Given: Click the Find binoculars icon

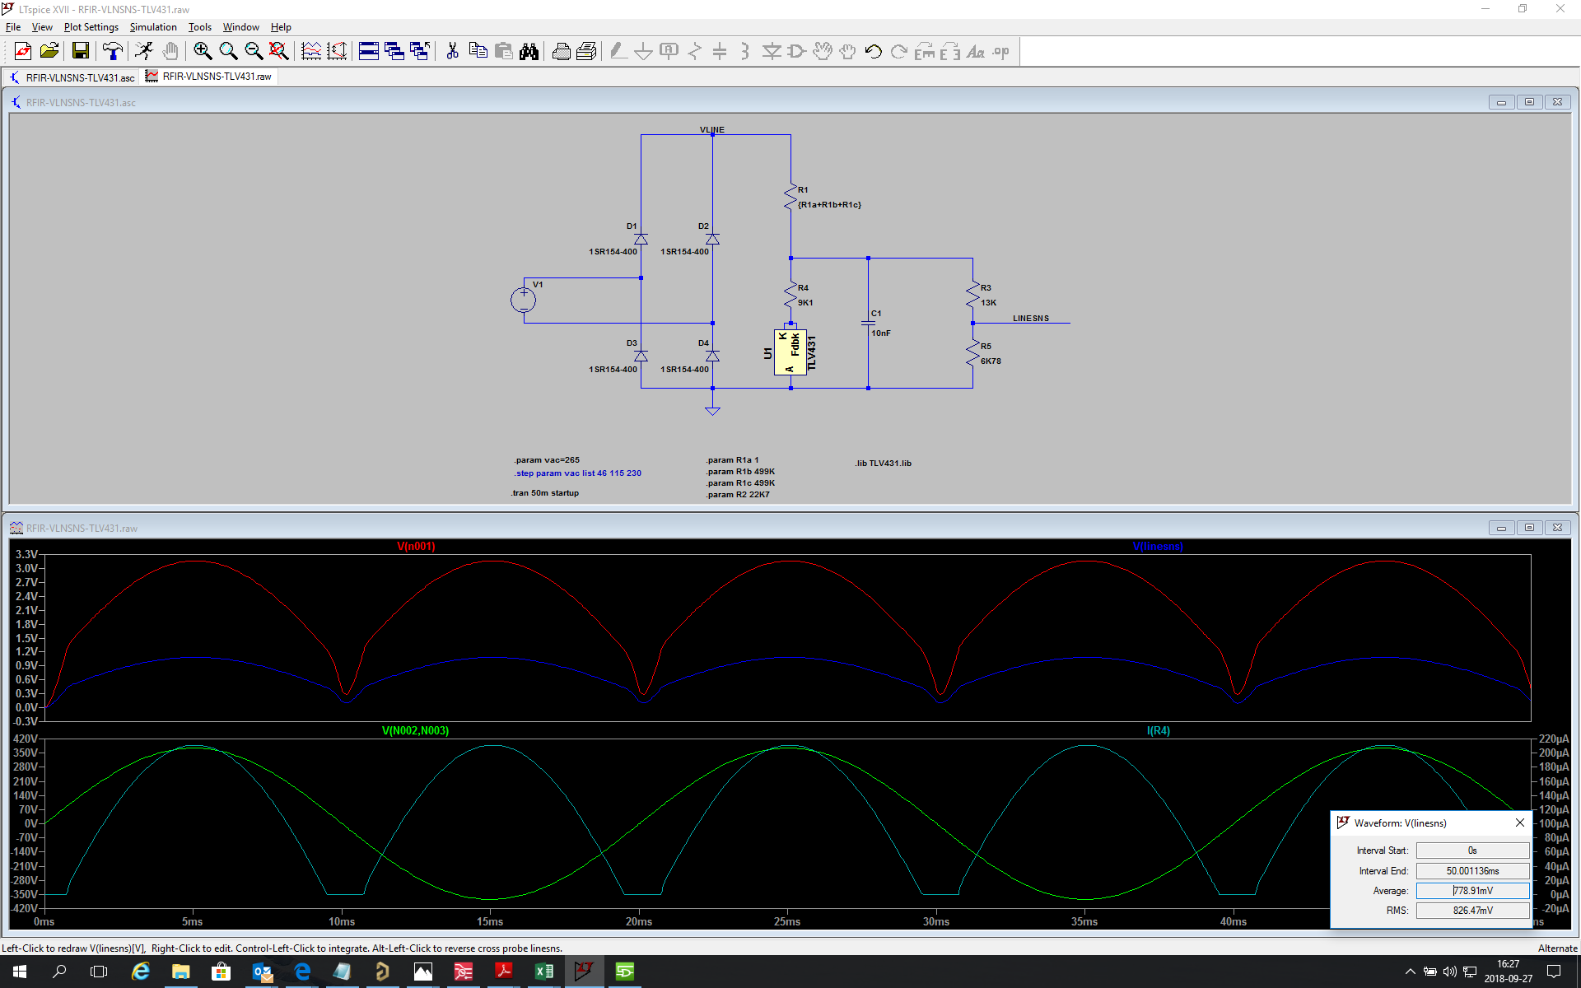Looking at the screenshot, I should click(x=529, y=51).
